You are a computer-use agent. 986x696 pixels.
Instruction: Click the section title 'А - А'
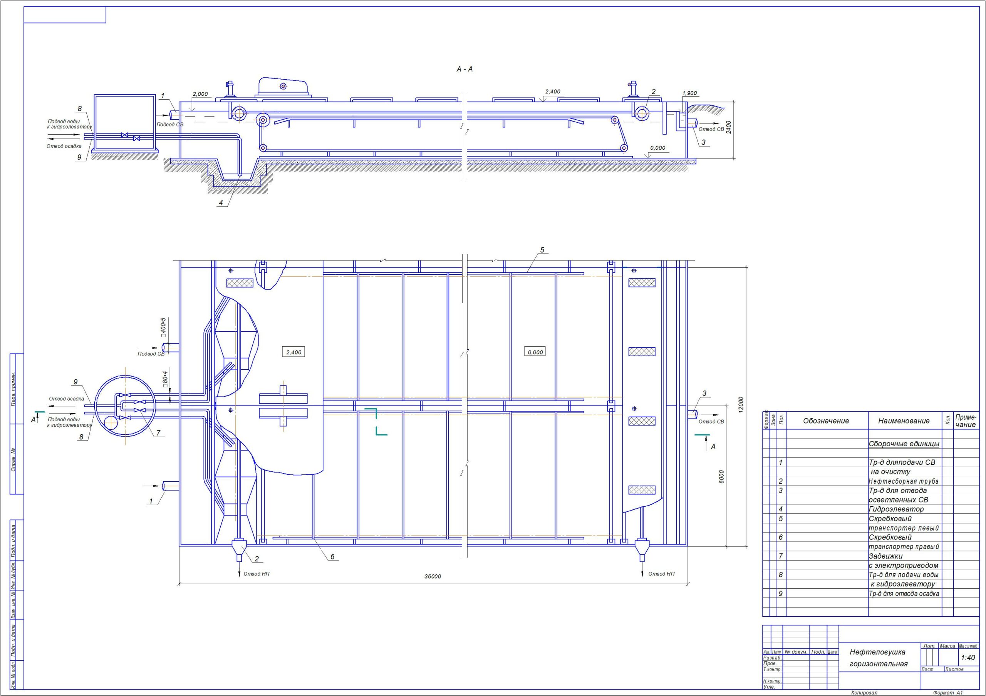click(464, 69)
